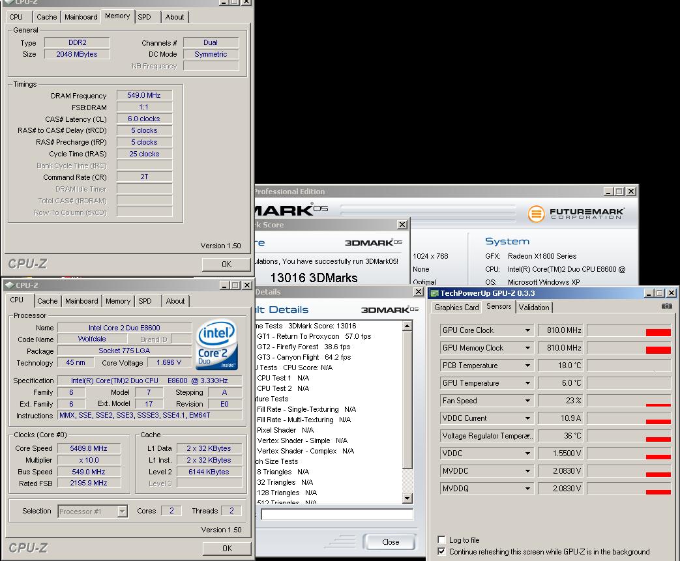Select CPU tab in upper CPU-Z window

16,17
